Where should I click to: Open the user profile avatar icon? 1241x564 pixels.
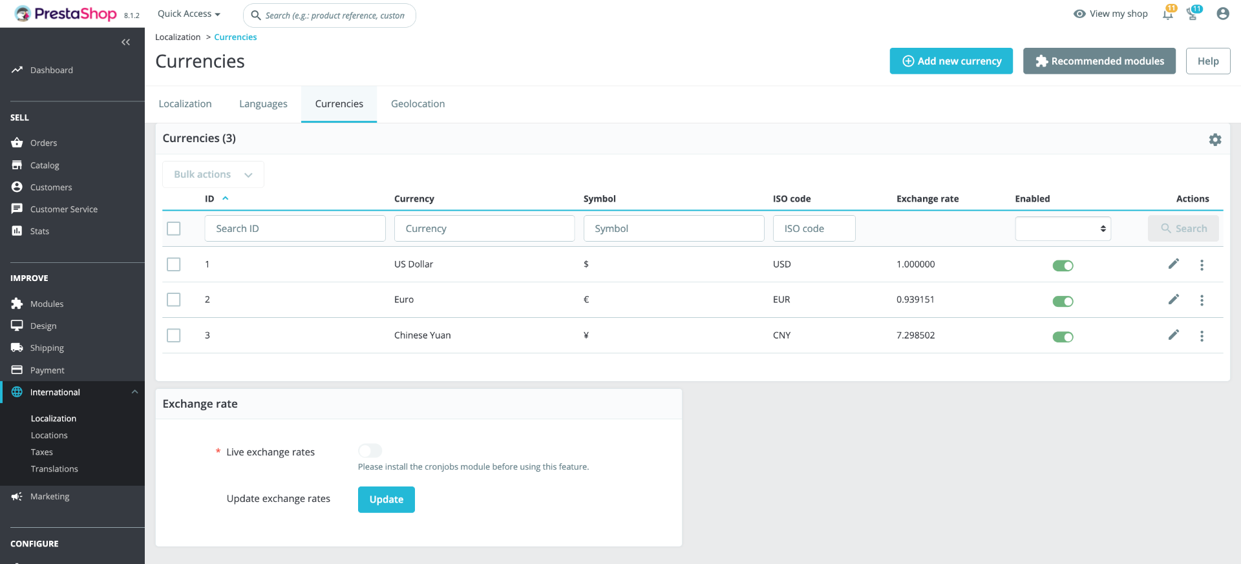(1222, 14)
